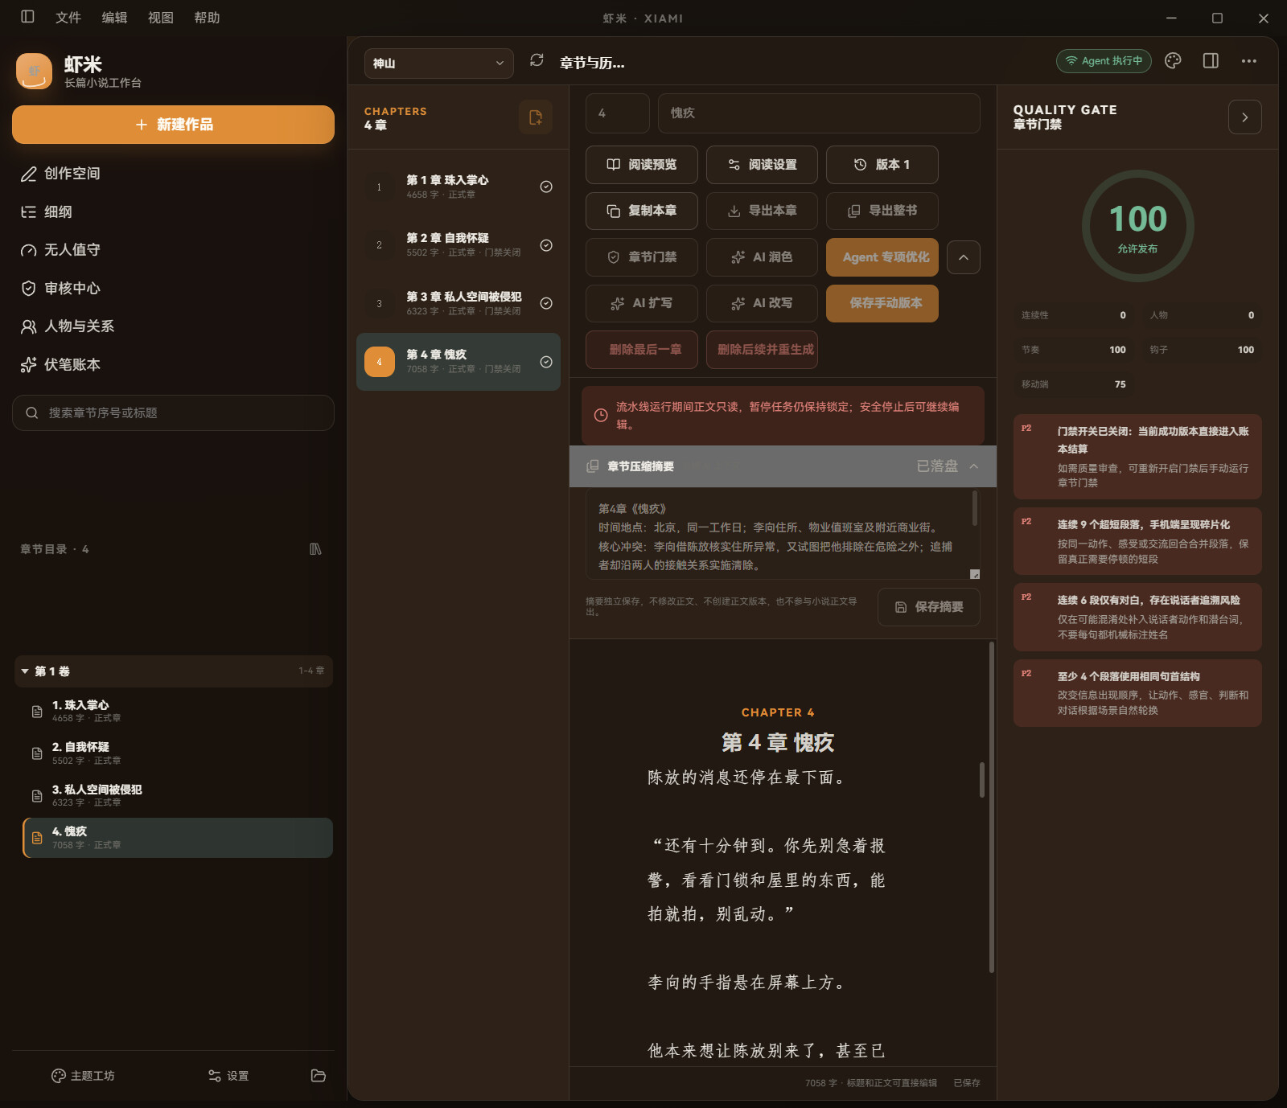This screenshot has height=1108, width=1287.
Task: Click 保存手动版本 button
Action: (882, 303)
